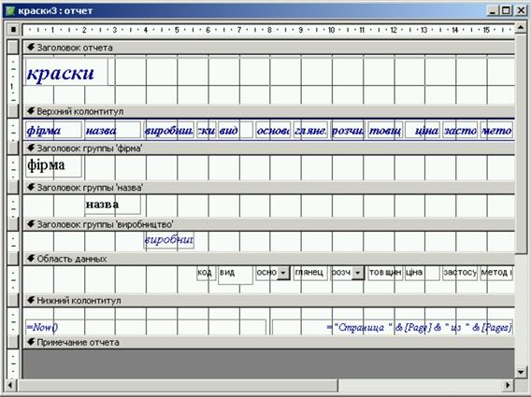Select the 'метод' field in detail section
531x397 pixels.
click(x=496, y=273)
